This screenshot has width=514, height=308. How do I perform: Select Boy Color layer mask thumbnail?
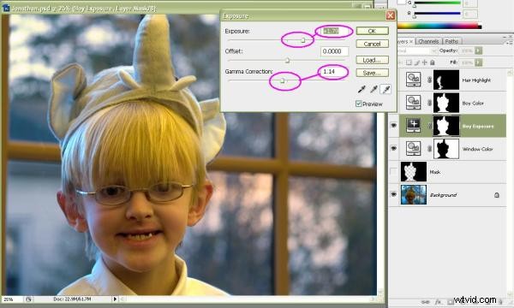coord(446,103)
